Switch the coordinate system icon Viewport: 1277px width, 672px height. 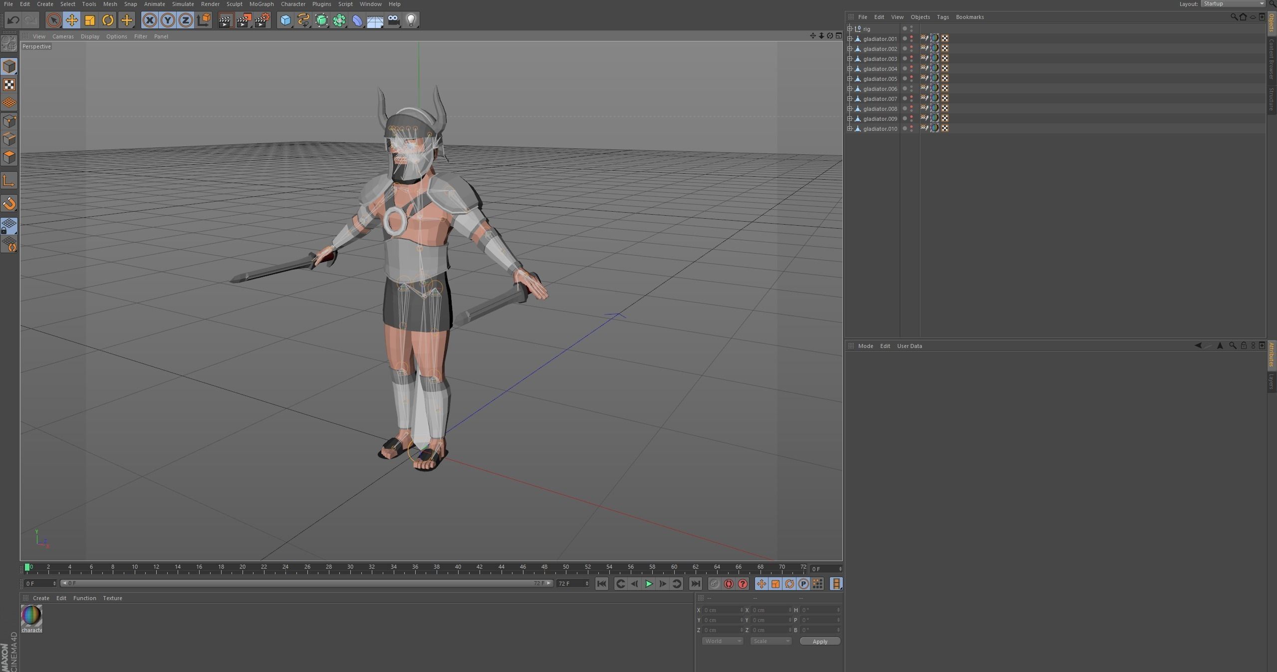point(204,20)
